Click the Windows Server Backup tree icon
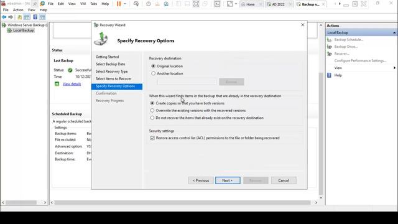Screen dimensions: 398x224 tap(4, 25)
